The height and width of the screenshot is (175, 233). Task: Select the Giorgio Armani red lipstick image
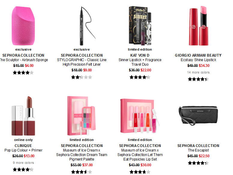198,26
